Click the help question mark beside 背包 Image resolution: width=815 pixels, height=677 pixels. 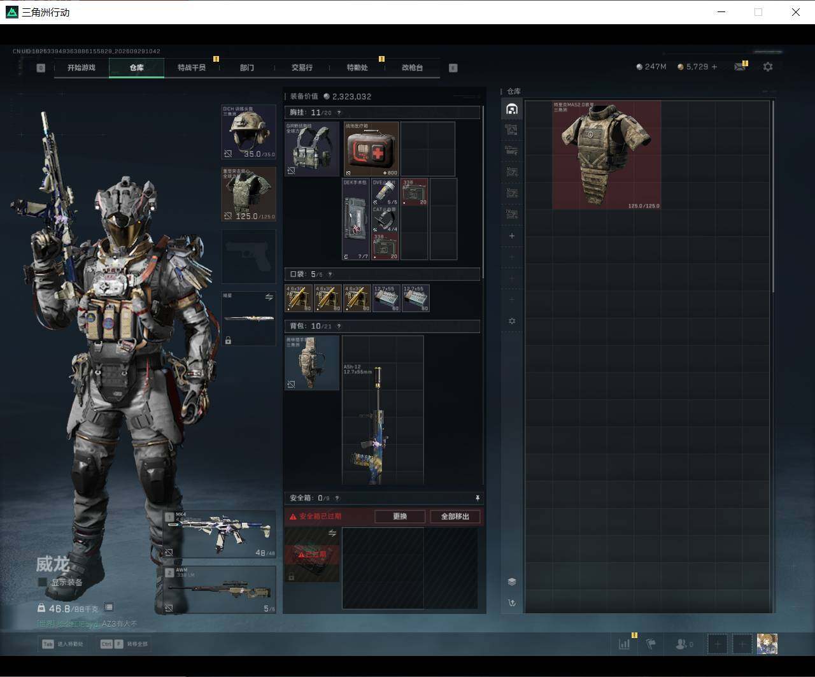pos(339,326)
